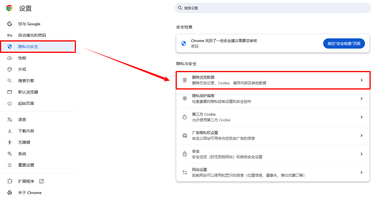The height and width of the screenshot is (202, 384).
Task: Click the key icon for 自动填充和密码
Action: click(x=10, y=35)
